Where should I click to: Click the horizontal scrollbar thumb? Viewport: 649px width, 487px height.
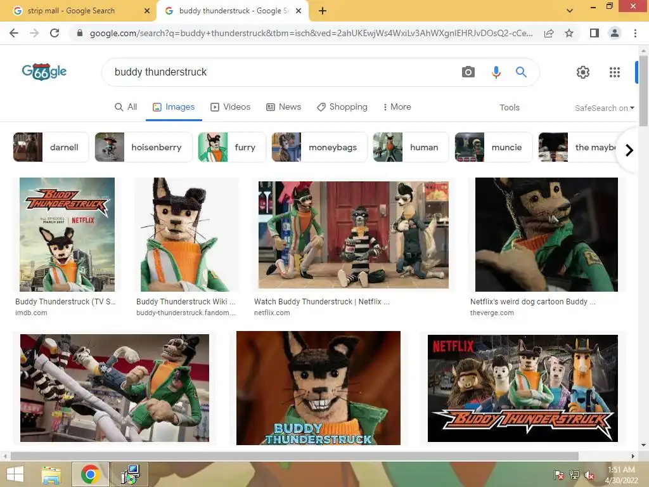click(x=294, y=456)
